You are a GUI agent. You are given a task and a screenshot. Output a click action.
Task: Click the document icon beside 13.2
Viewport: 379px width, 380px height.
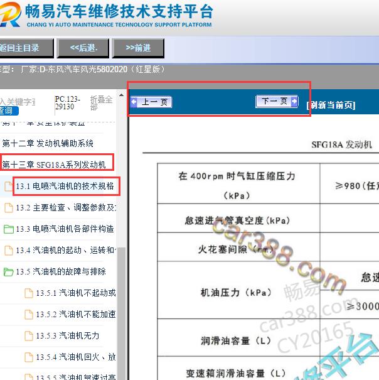9,208
